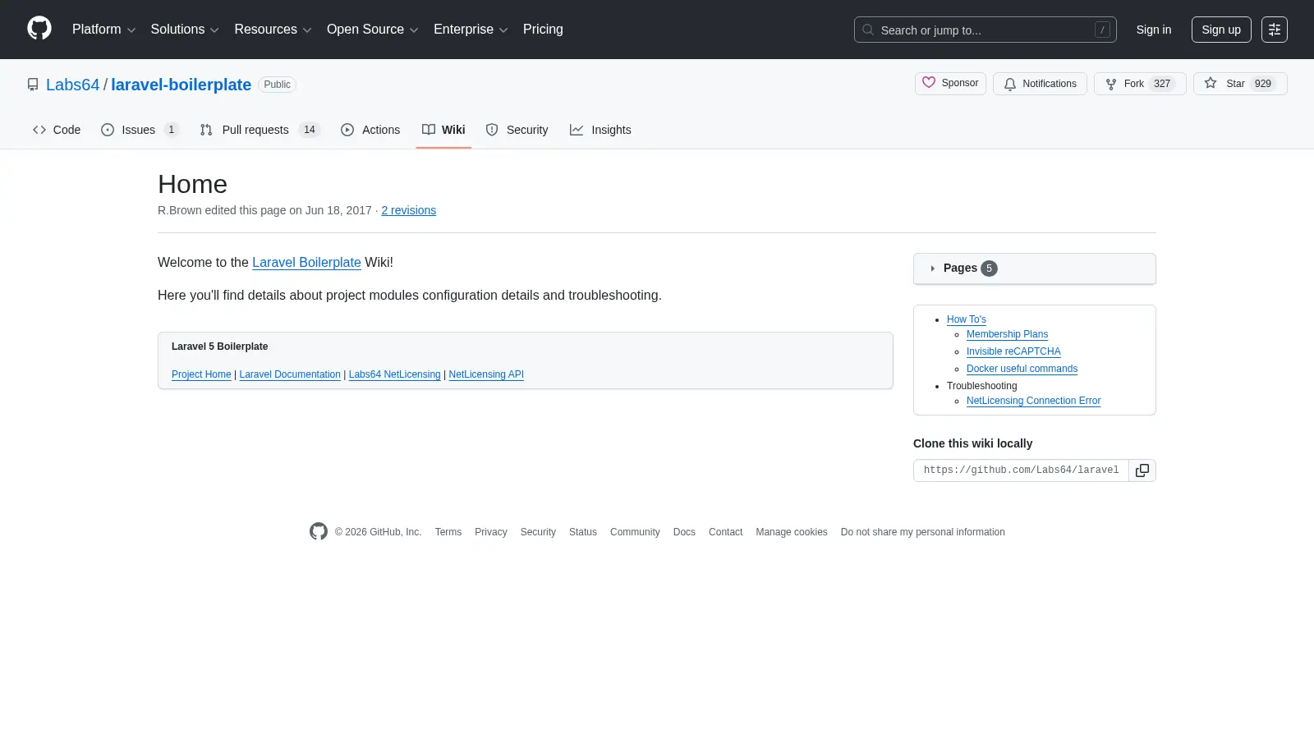The width and height of the screenshot is (1314, 739).
Task: Fork the repository via the Fork button
Action: click(1140, 84)
